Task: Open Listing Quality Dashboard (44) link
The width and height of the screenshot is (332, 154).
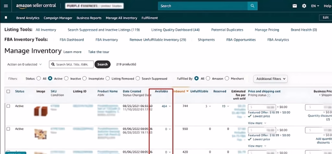Action: tap(175, 30)
